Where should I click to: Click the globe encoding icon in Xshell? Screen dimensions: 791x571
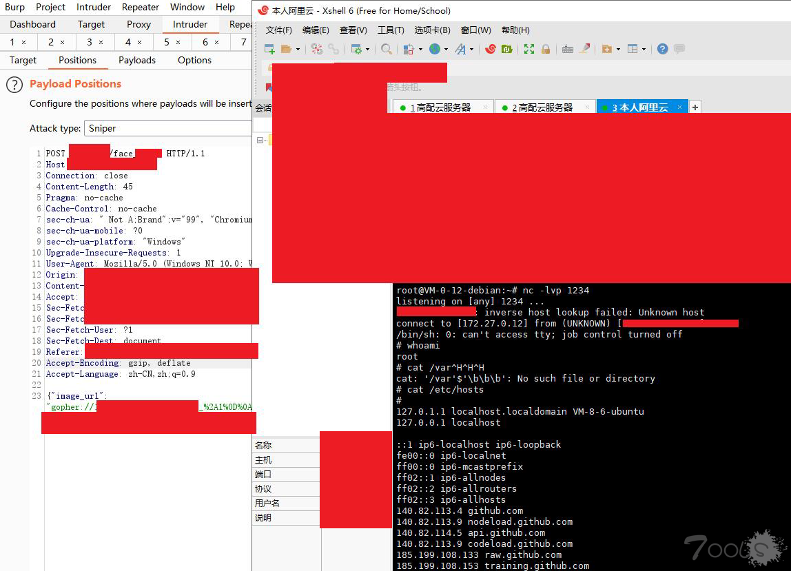tap(434, 49)
